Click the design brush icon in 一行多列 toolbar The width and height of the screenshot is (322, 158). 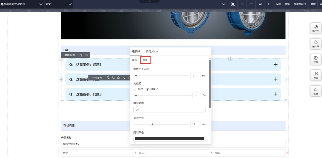pos(113,78)
